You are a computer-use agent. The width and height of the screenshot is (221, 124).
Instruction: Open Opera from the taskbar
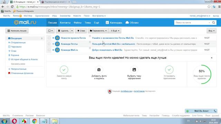click(14, 121)
